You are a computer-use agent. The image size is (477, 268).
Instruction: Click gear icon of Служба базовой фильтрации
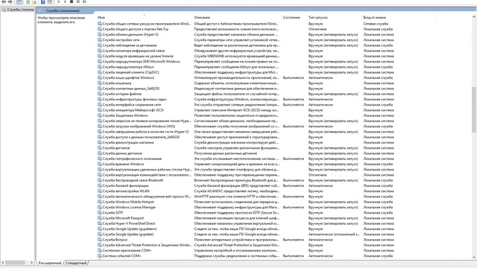pos(99,185)
